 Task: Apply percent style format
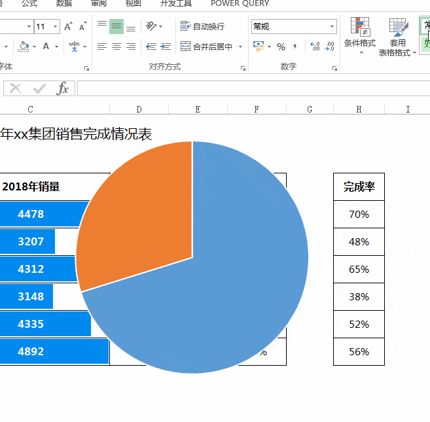tap(281, 47)
